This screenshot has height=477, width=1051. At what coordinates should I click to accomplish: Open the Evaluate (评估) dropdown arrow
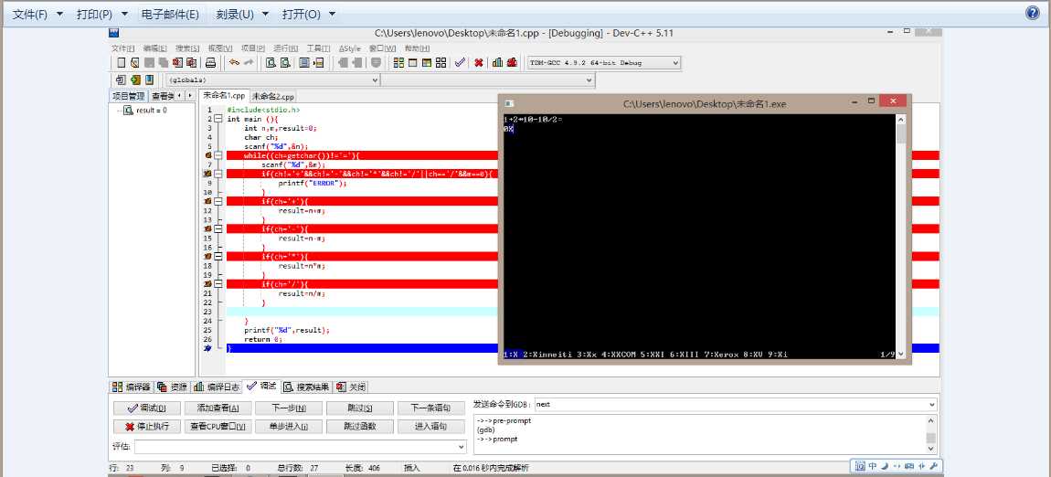pyautogui.click(x=462, y=446)
